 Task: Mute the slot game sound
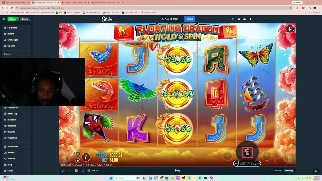click(77, 161)
